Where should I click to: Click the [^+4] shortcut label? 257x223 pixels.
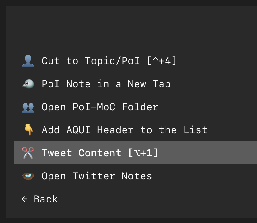pos(161,61)
